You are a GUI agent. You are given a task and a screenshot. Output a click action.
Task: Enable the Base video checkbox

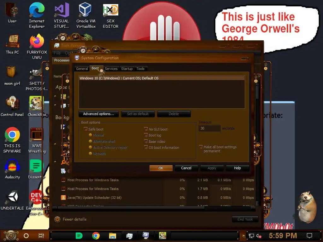click(146, 141)
